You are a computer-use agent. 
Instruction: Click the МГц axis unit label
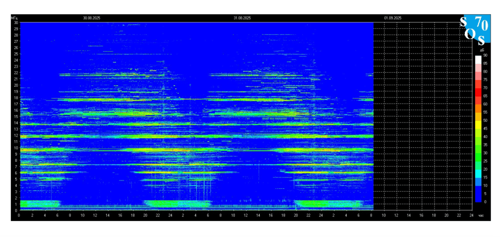14,18
